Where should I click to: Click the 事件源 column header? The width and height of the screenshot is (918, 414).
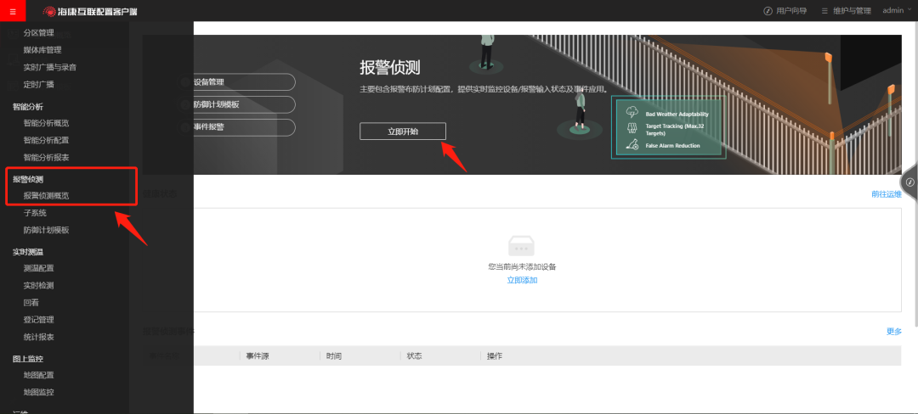[258, 356]
